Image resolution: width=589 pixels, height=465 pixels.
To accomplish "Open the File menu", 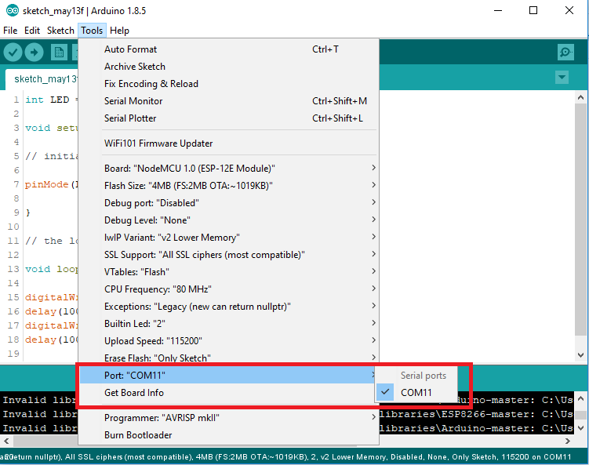I will [10, 31].
